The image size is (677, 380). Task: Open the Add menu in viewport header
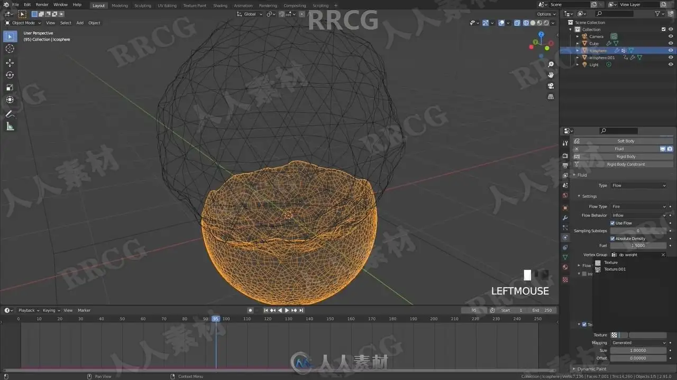(80, 23)
